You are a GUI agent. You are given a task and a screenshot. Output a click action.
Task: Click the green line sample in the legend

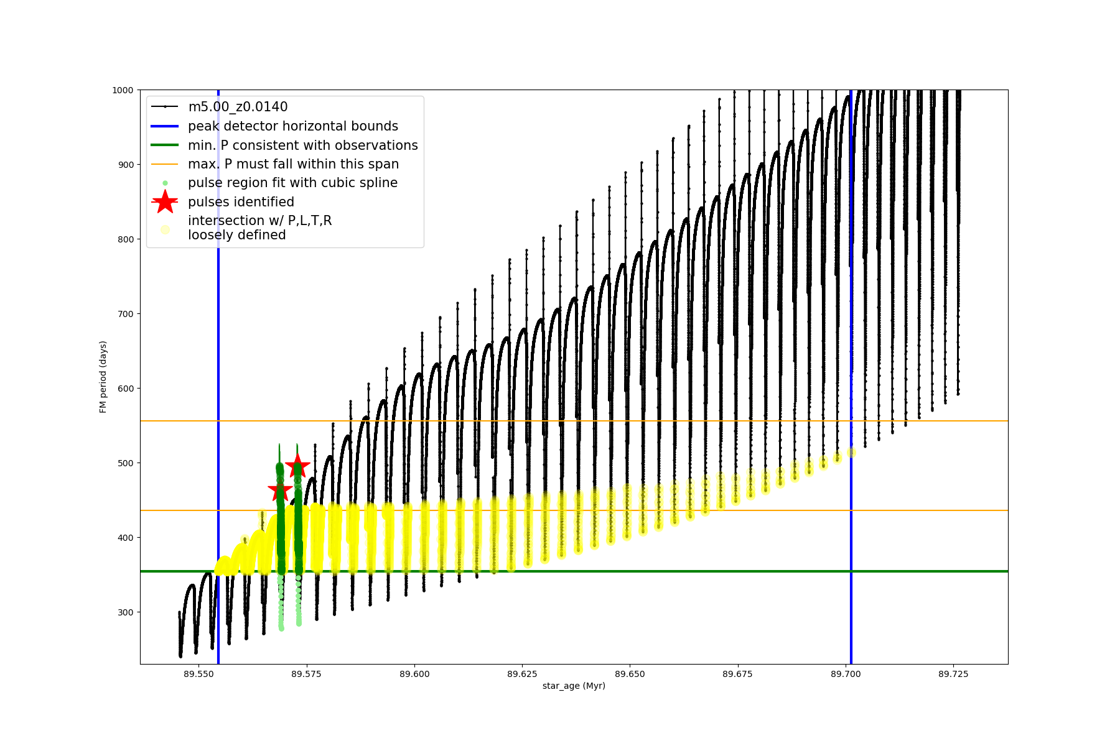click(165, 145)
